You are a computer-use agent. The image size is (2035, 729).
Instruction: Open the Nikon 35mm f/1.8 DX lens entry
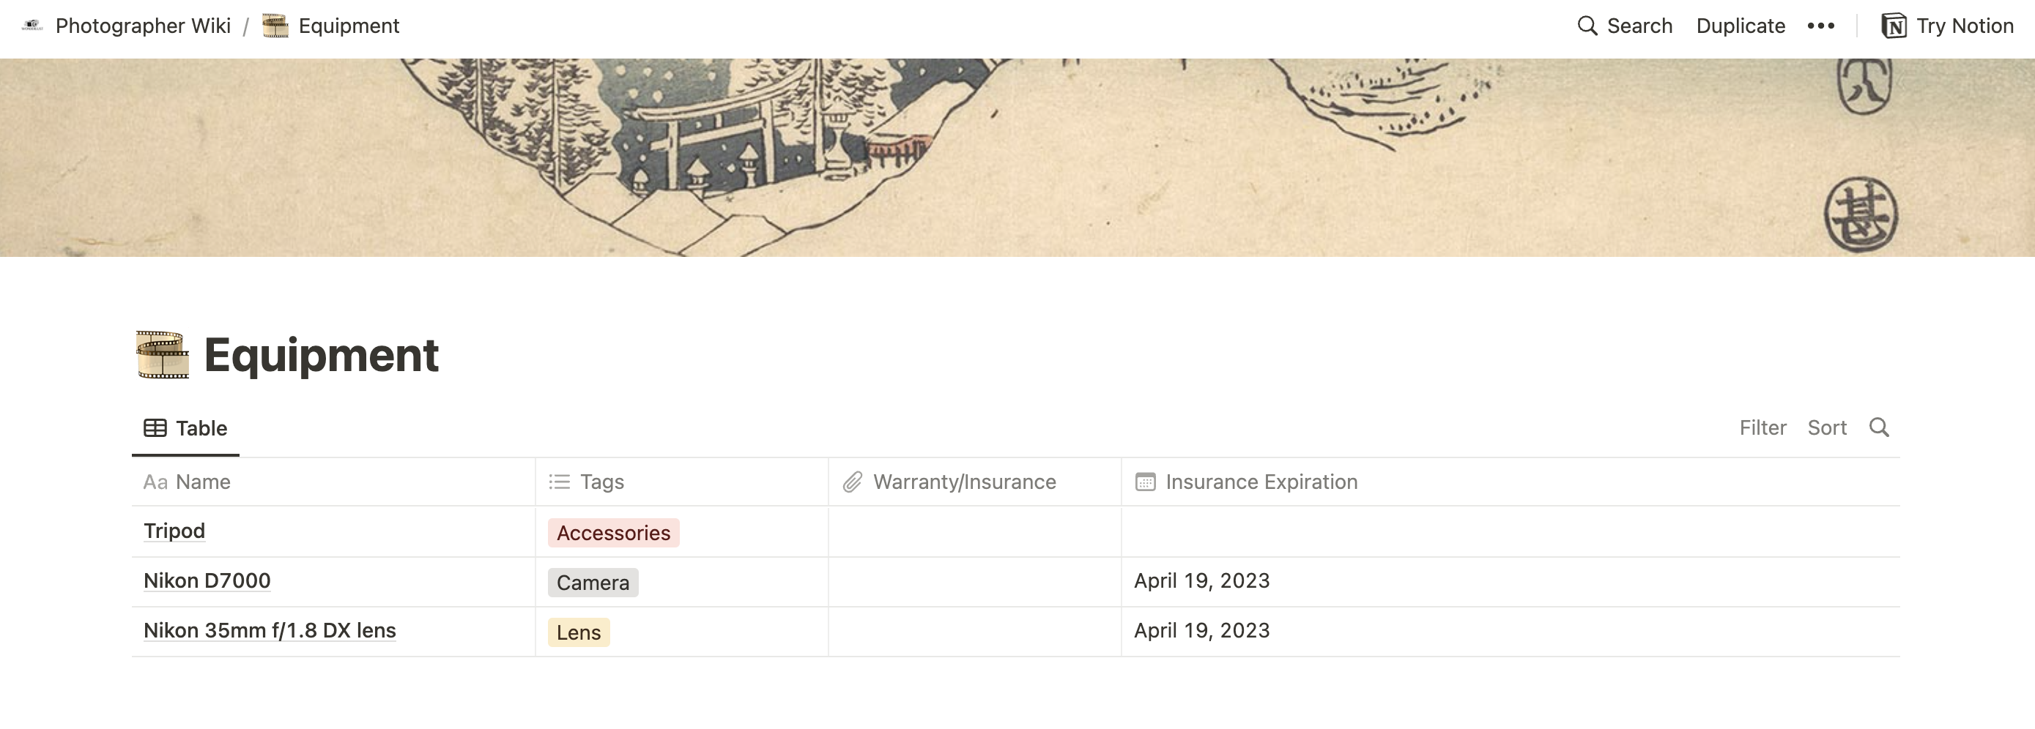[270, 630]
